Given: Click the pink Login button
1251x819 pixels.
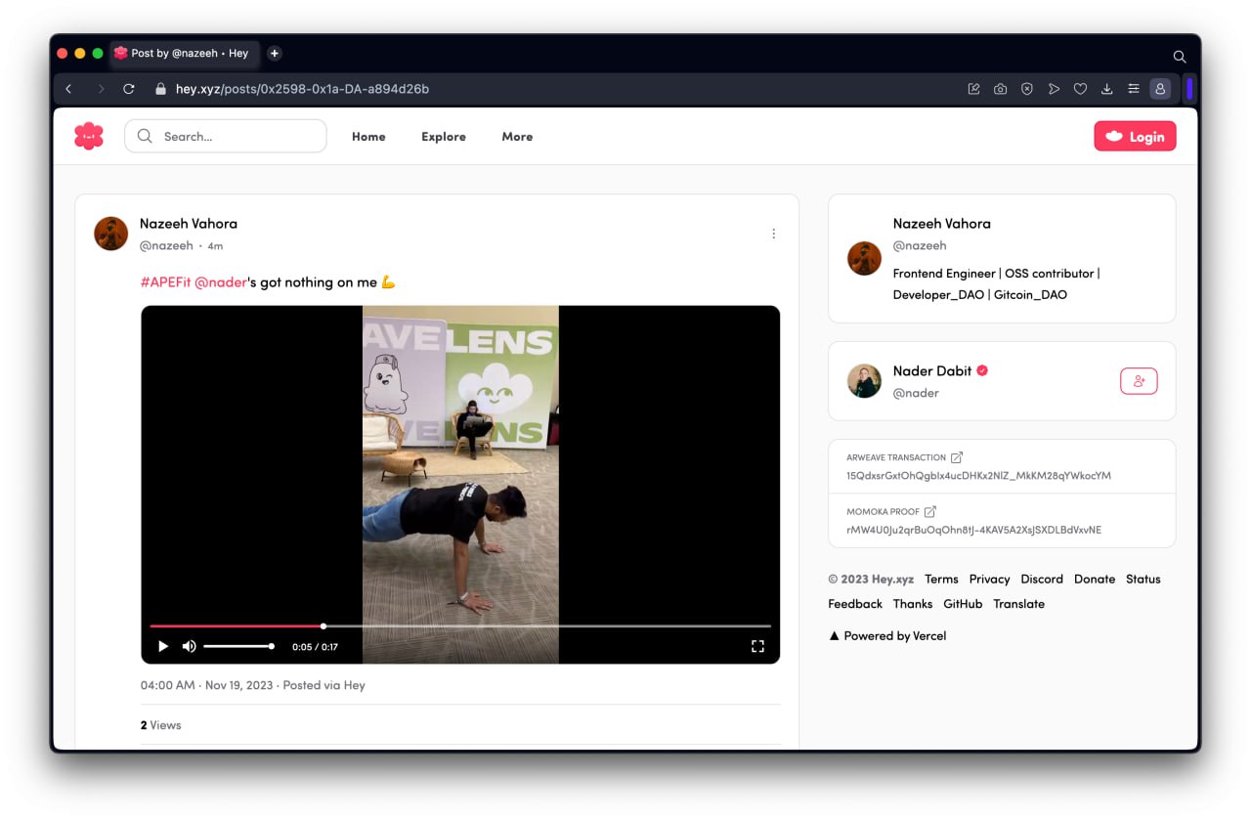Looking at the screenshot, I should (x=1135, y=137).
